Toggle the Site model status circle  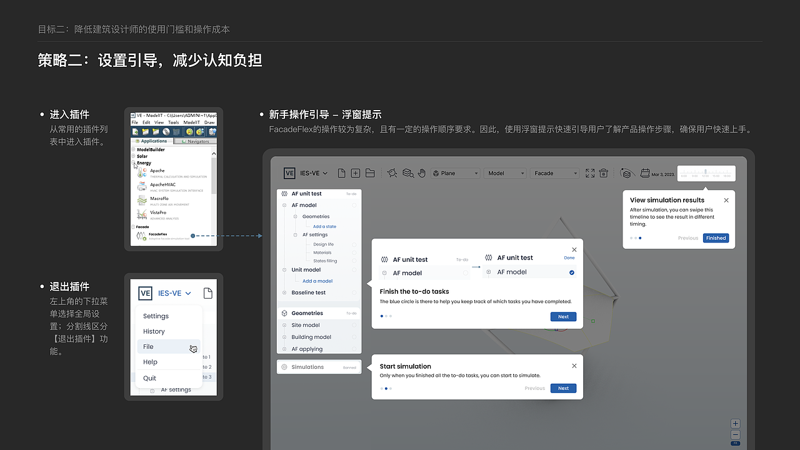point(354,325)
